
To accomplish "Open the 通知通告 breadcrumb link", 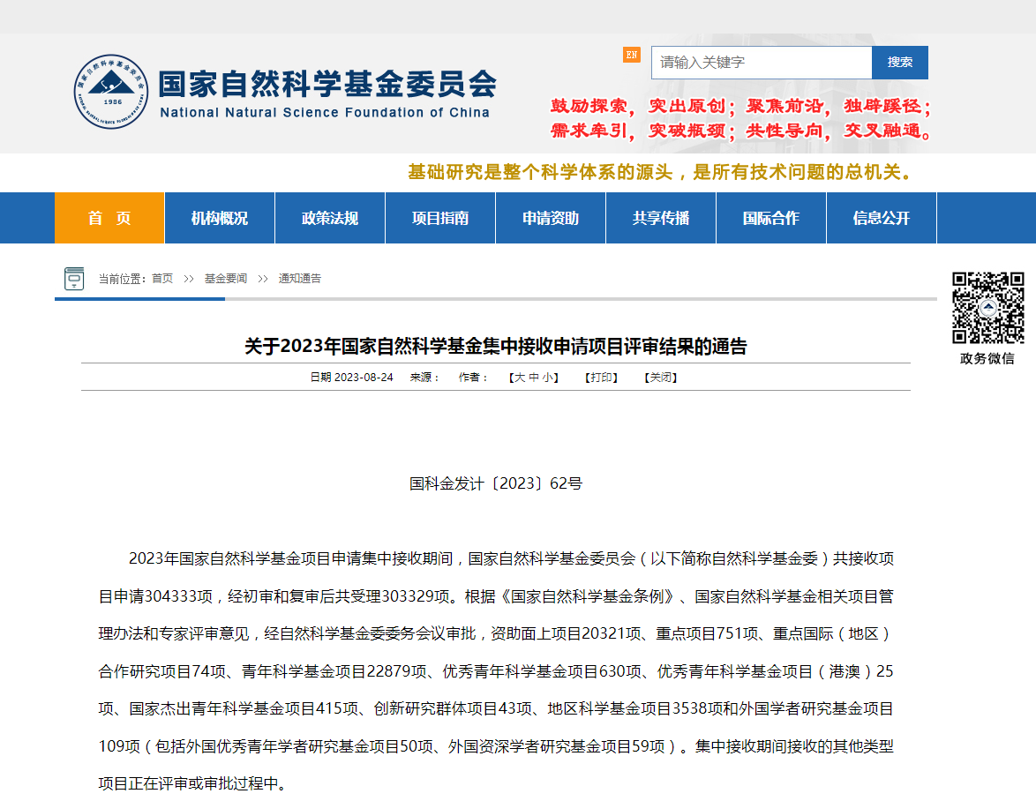I will click(300, 279).
